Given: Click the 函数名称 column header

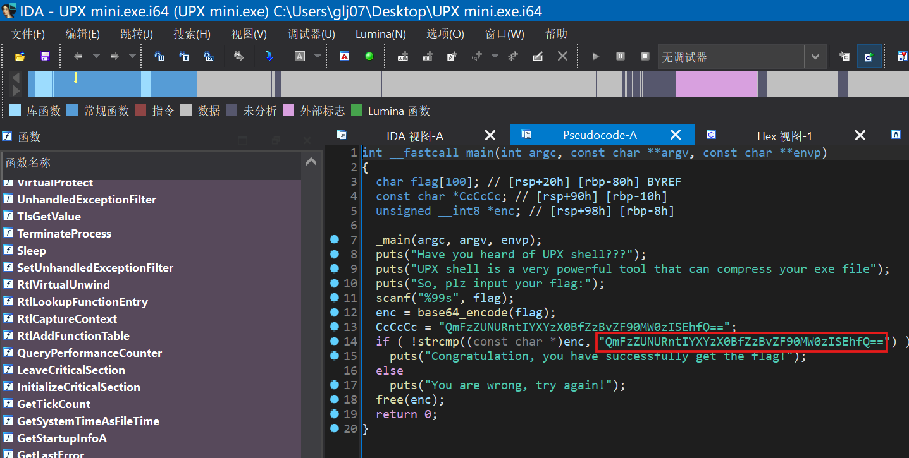Looking at the screenshot, I should coord(28,164).
